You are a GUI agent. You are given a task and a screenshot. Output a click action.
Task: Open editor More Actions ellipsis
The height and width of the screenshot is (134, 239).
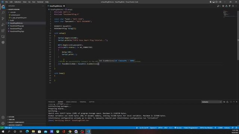point(236,6)
